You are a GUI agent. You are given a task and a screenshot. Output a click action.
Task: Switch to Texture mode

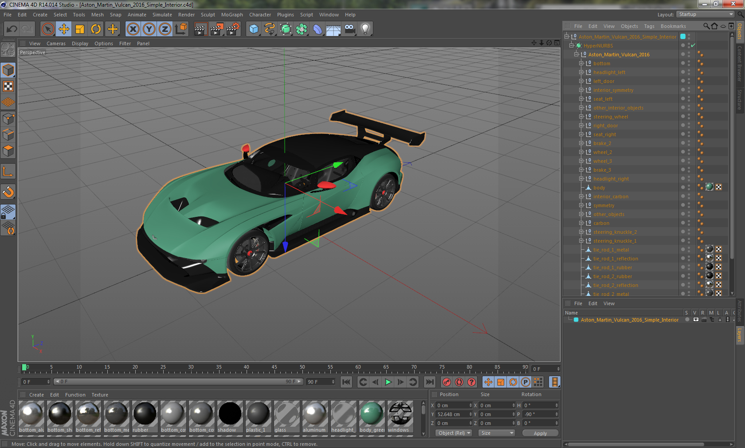8,86
